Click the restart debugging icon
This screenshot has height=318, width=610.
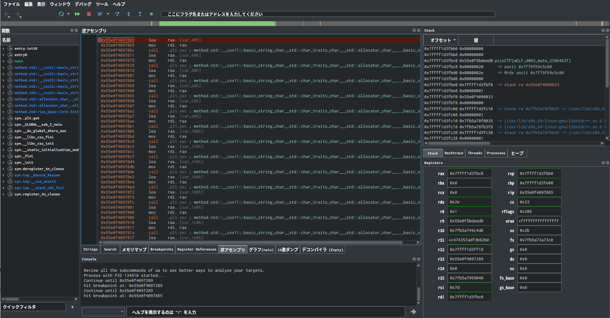point(61,14)
